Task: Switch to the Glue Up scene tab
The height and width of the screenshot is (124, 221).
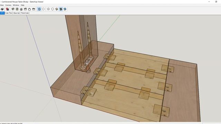Action: coord(16,13)
